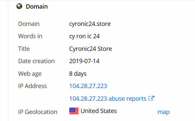This screenshot has width=195, height=121.
Task: Open the 104.28.27.223 IP address link
Action: pos(88,86)
